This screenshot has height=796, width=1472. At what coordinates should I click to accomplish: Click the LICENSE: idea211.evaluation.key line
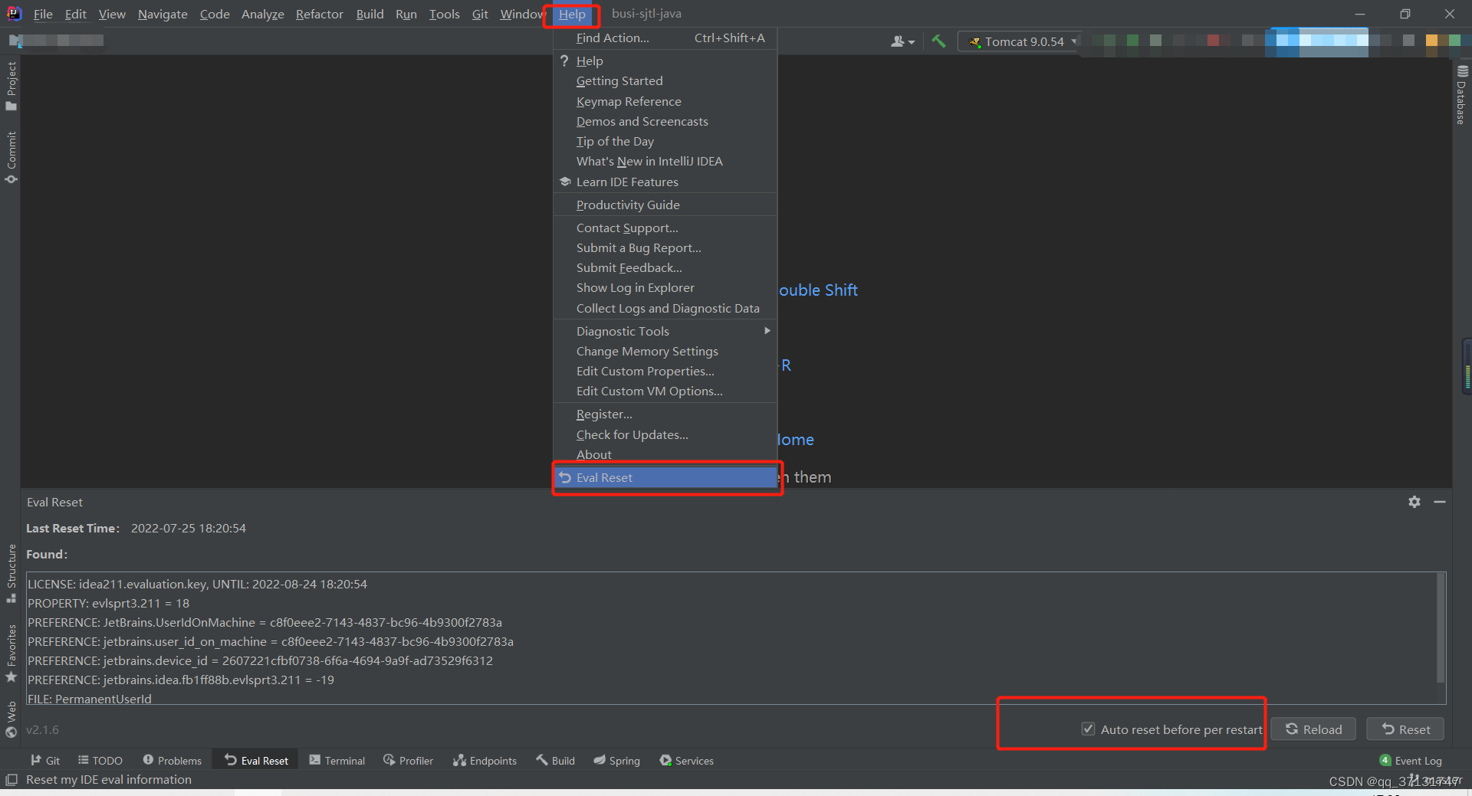pyautogui.click(x=197, y=584)
